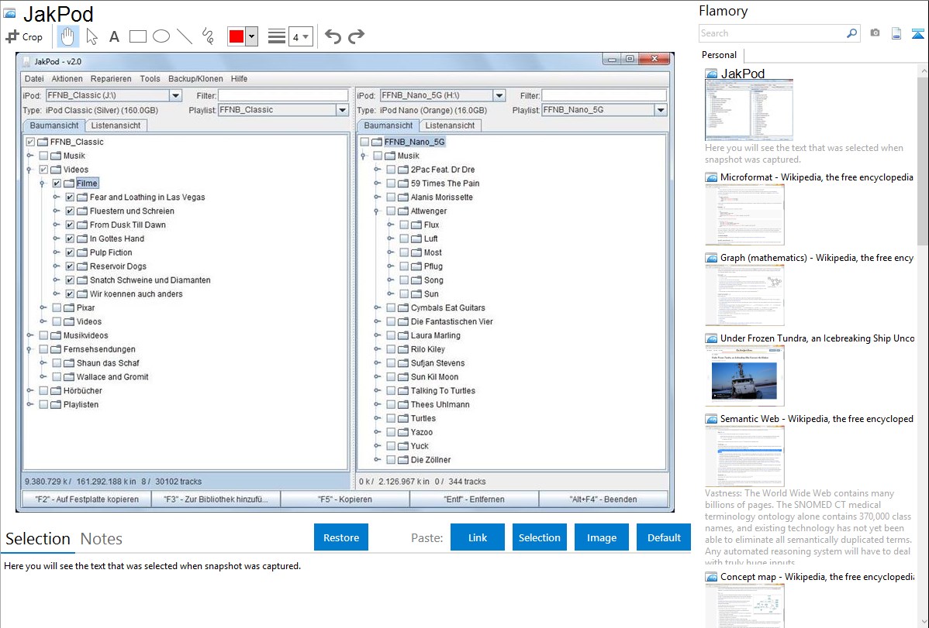Open the red color picker
Image resolution: width=929 pixels, height=628 pixels.
(x=237, y=36)
